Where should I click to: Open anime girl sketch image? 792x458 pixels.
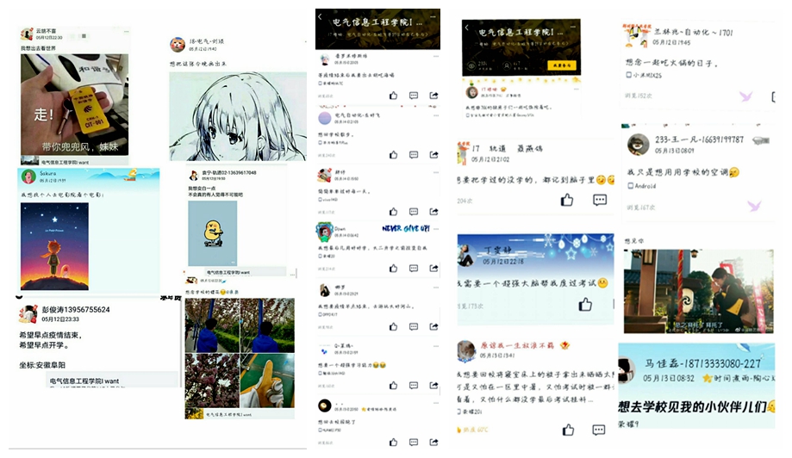pos(237,116)
